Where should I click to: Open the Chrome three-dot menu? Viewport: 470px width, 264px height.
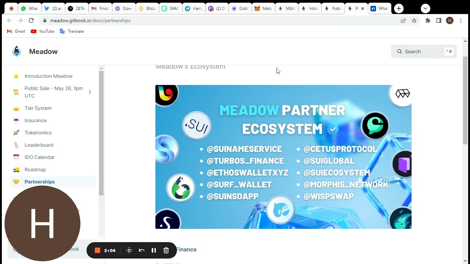[x=461, y=21]
